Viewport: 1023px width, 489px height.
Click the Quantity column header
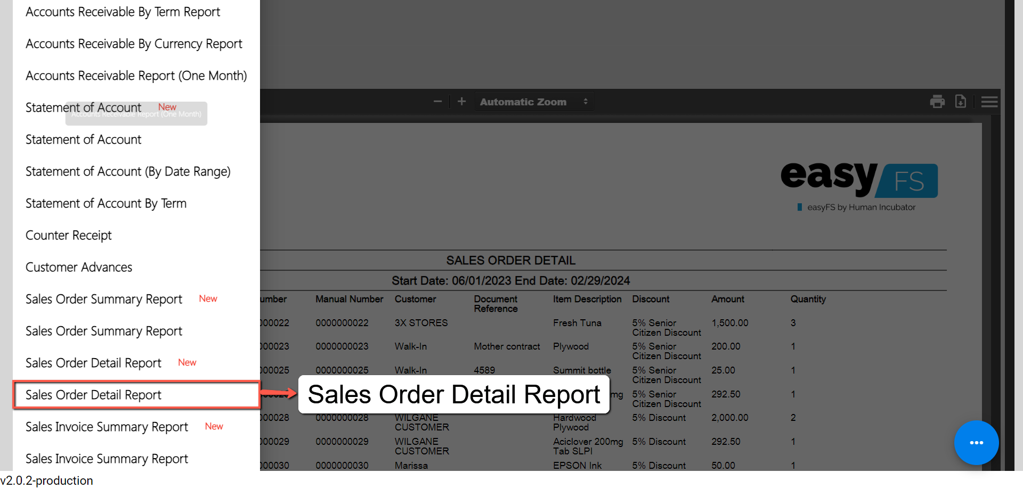point(808,299)
